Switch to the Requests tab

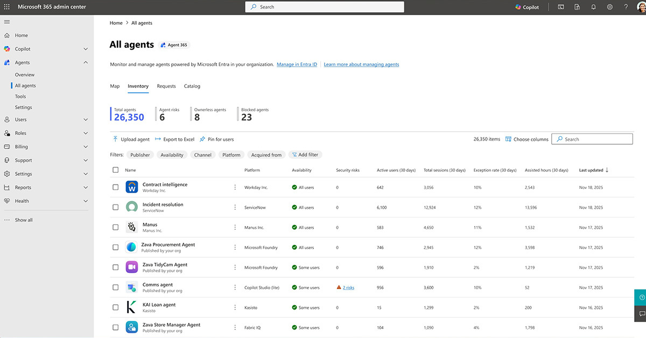click(x=166, y=86)
